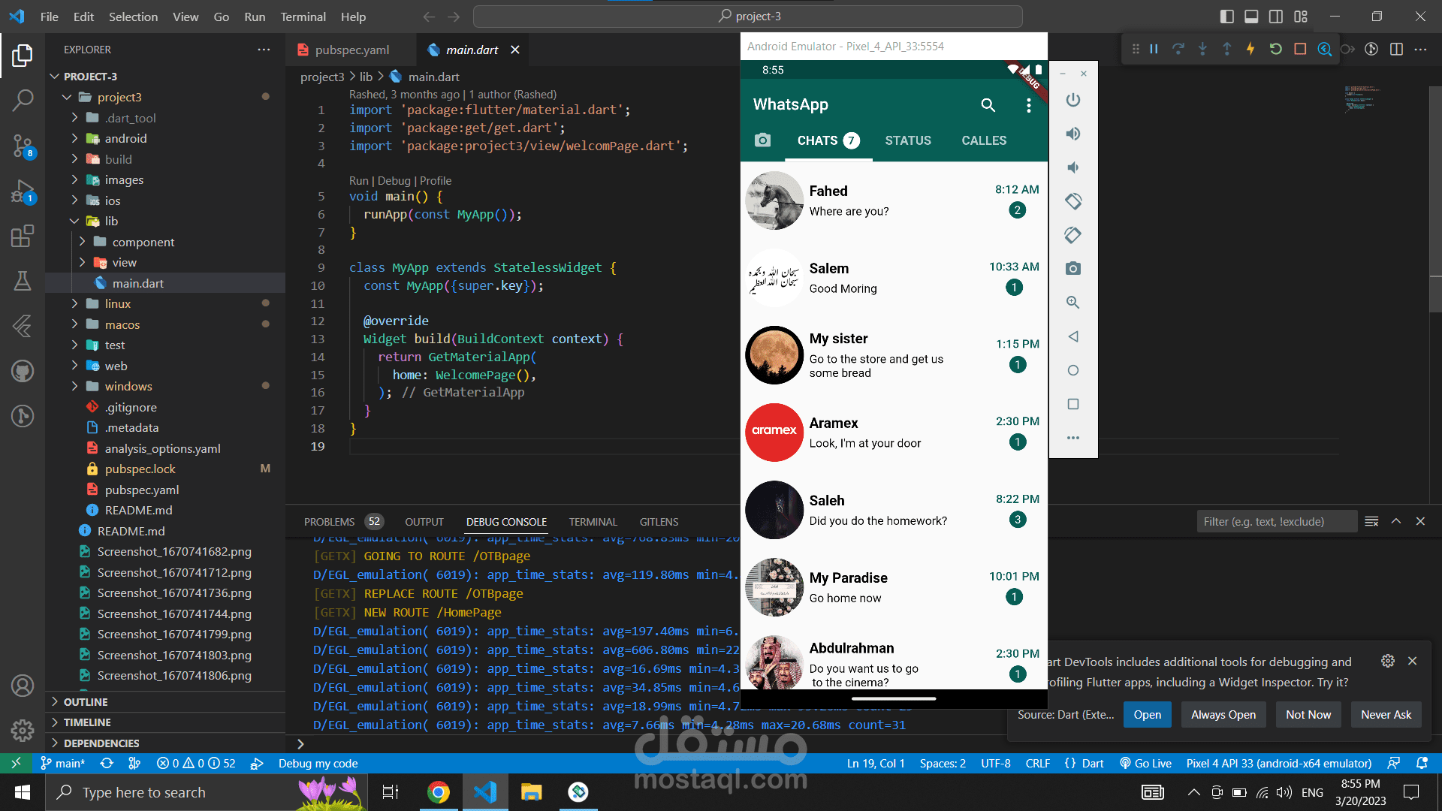Click Windows Start button

click(x=23, y=792)
